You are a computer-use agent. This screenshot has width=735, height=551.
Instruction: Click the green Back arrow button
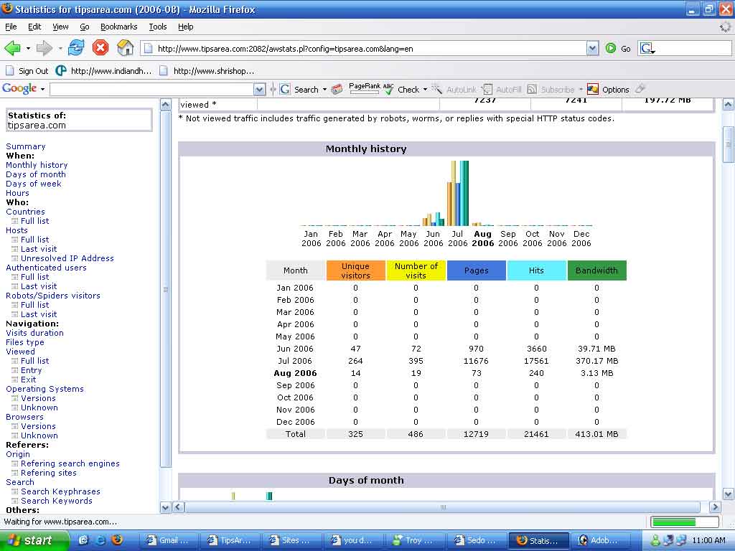tap(13, 48)
